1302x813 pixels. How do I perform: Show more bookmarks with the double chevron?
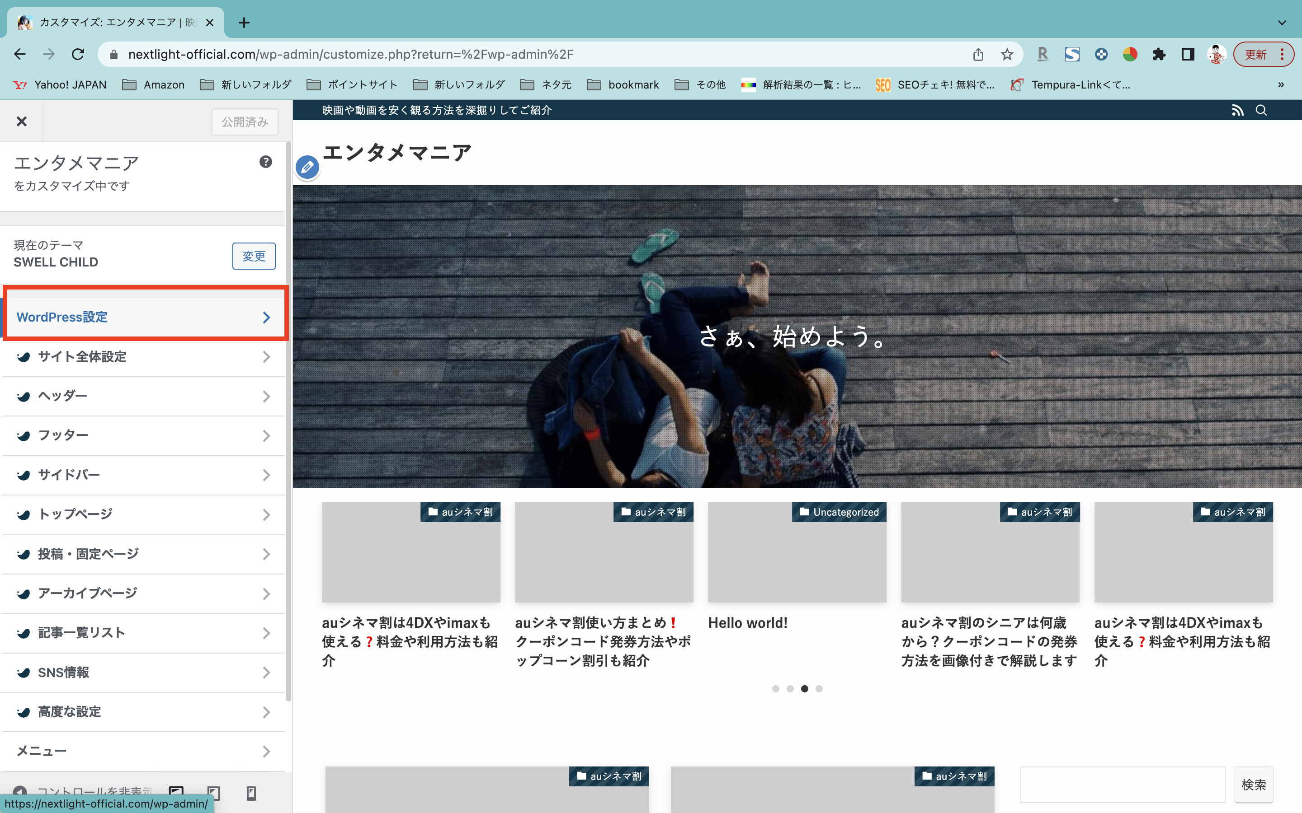coord(1281,84)
